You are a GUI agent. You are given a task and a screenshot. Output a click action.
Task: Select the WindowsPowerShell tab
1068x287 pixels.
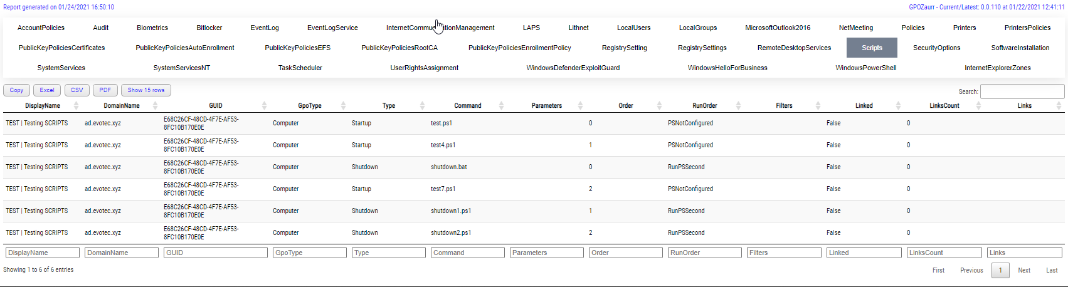[865, 68]
